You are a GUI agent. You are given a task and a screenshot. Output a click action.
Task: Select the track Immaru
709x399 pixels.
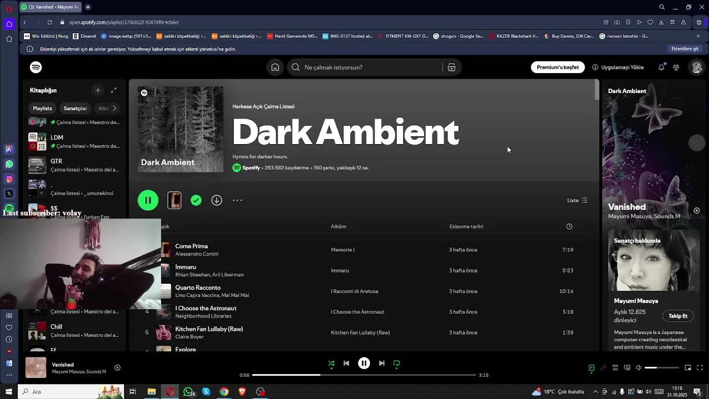186,267
